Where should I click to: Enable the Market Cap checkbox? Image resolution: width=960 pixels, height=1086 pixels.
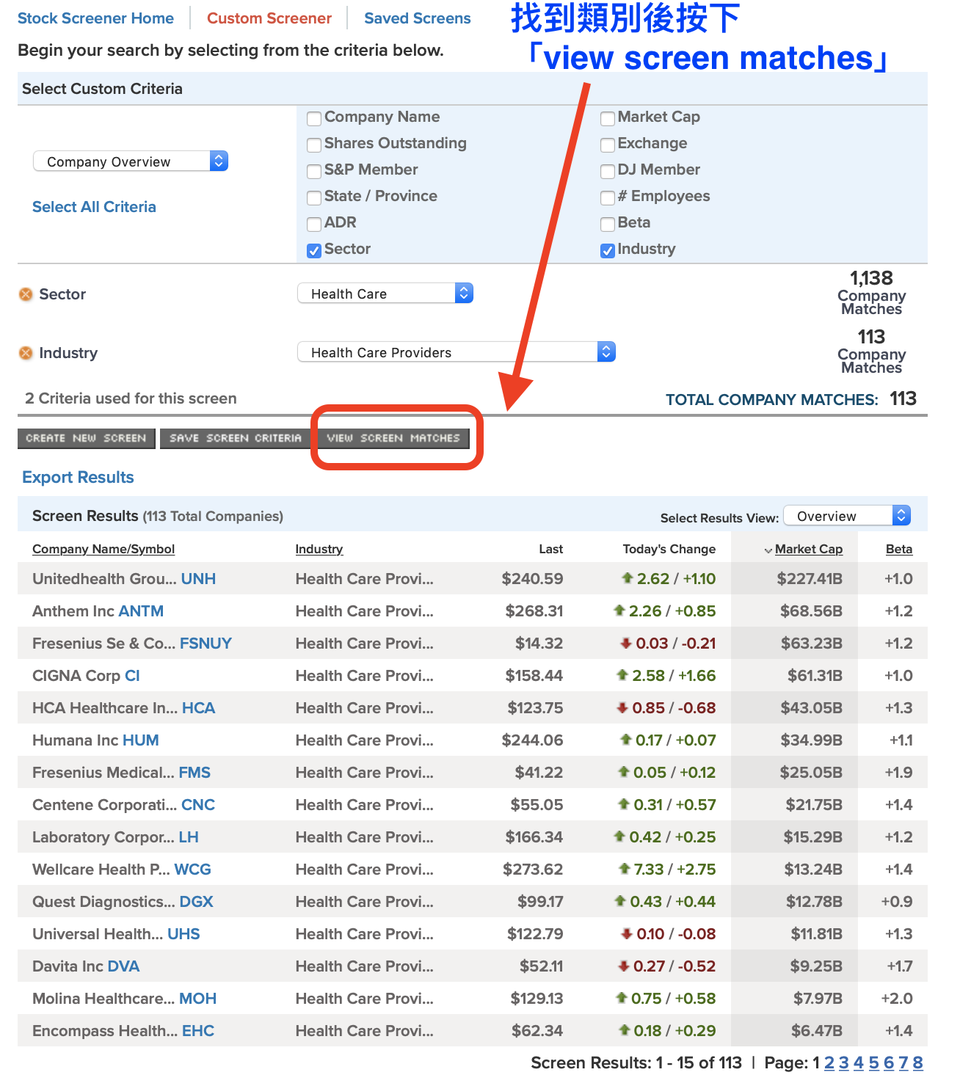(608, 118)
